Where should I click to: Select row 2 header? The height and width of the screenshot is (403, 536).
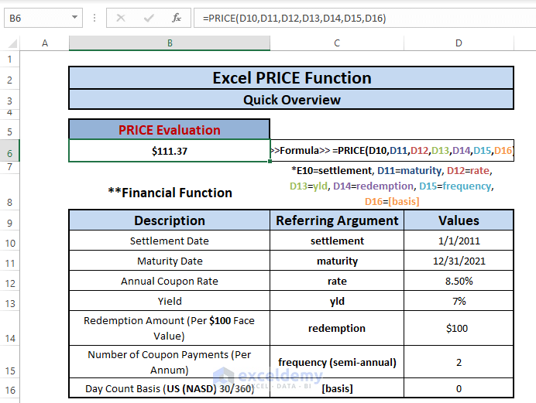[x=9, y=80]
